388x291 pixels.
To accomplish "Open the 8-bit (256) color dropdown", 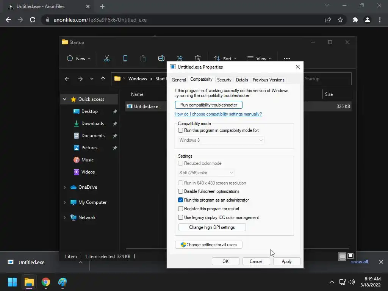I will 206,173.
